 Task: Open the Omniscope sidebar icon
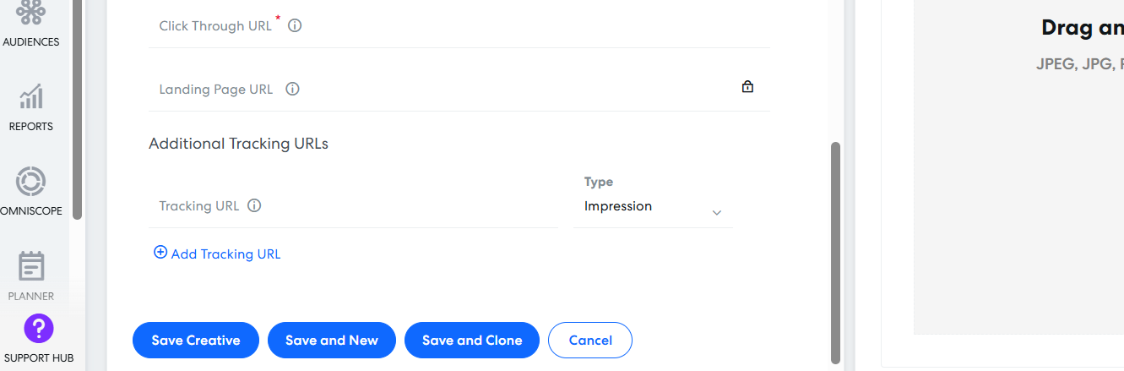[31, 181]
